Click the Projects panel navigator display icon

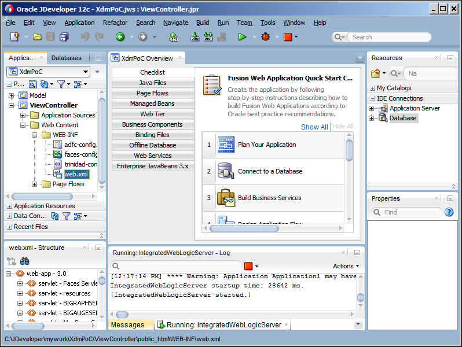pos(32,84)
